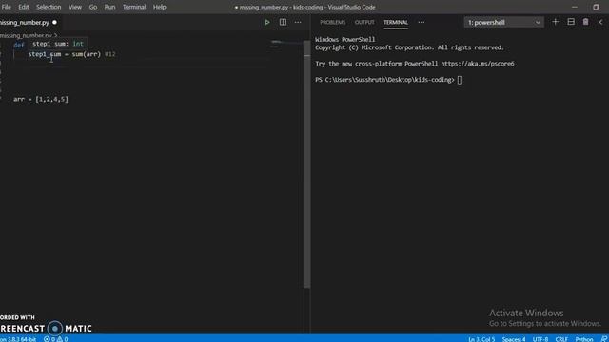Open the Edit menu
This screenshot has height=342, width=609.
(x=24, y=7)
